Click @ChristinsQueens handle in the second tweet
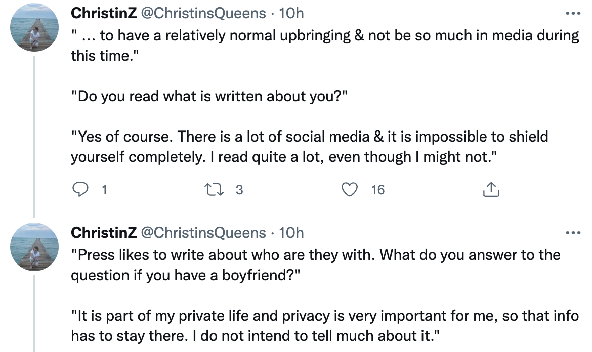 (x=202, y=233)
